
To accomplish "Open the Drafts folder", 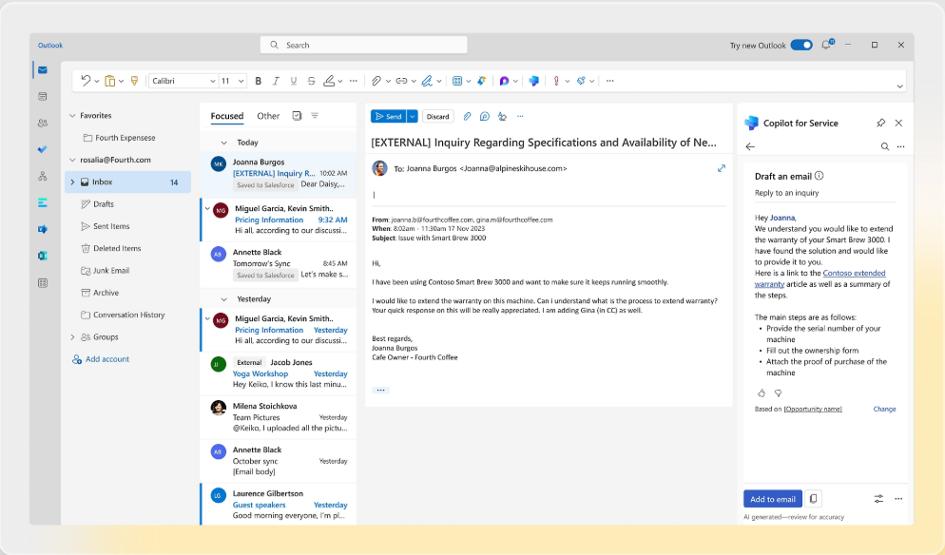I will click(104, 204).
